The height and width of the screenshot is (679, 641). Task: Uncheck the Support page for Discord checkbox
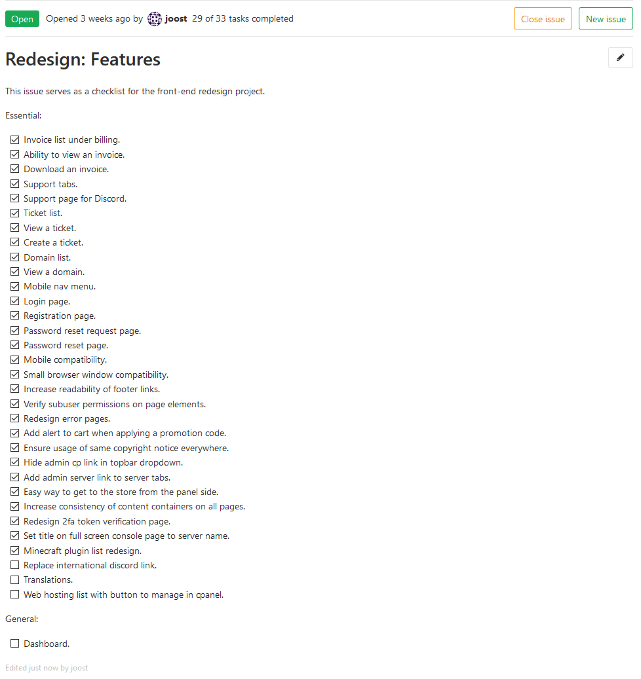tap(15, 198)
